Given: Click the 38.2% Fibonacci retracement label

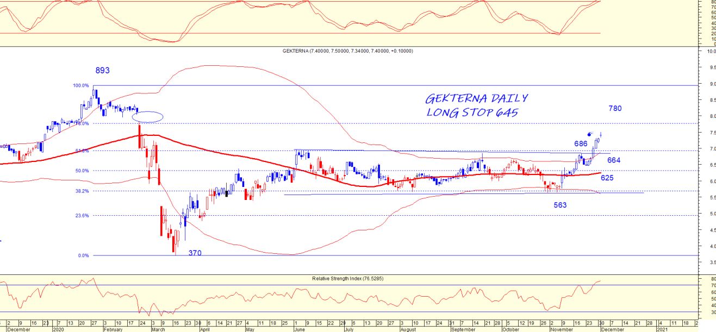Looking at the screenshot, I should click(82, 191).
